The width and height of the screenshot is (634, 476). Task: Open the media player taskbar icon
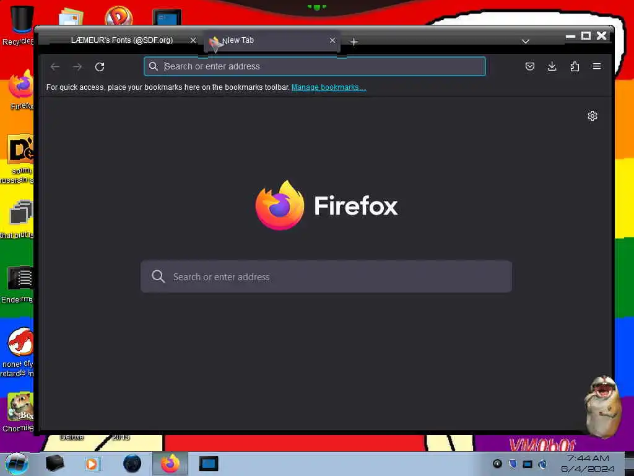coord(92,464)
